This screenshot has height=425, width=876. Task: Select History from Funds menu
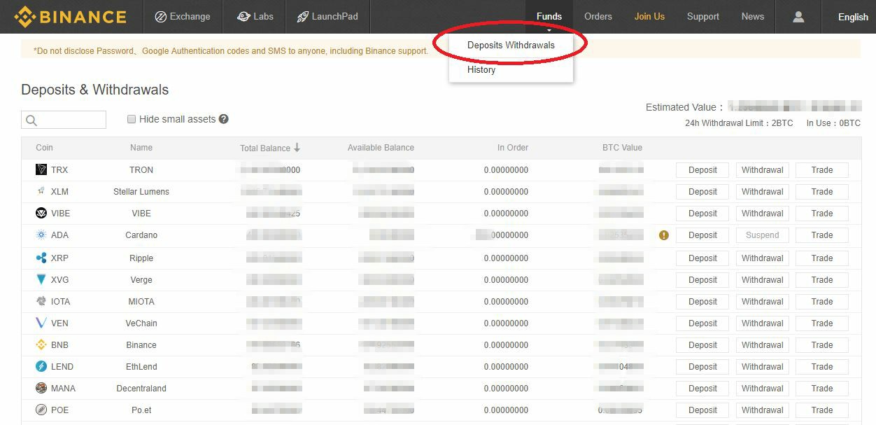click(x=481, y=69)
